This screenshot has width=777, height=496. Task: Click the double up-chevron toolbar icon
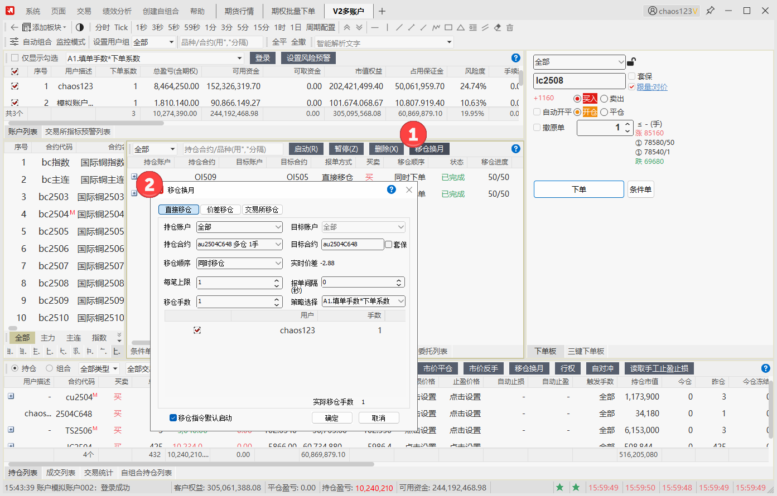pos(347,27)
